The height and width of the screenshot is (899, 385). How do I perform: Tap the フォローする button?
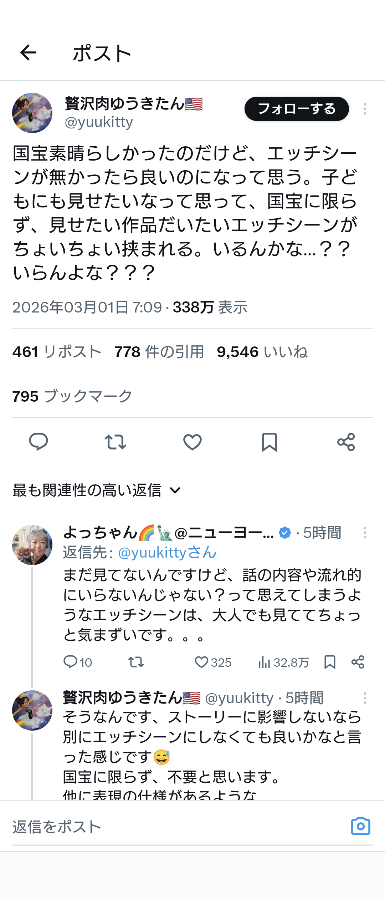click(296, 109)
